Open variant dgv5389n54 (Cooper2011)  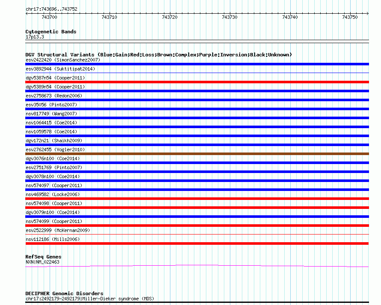coord(55,87)
